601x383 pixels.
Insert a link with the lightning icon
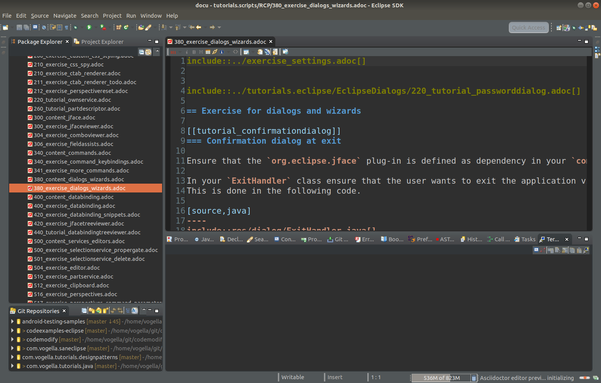(x=215, y=51)
